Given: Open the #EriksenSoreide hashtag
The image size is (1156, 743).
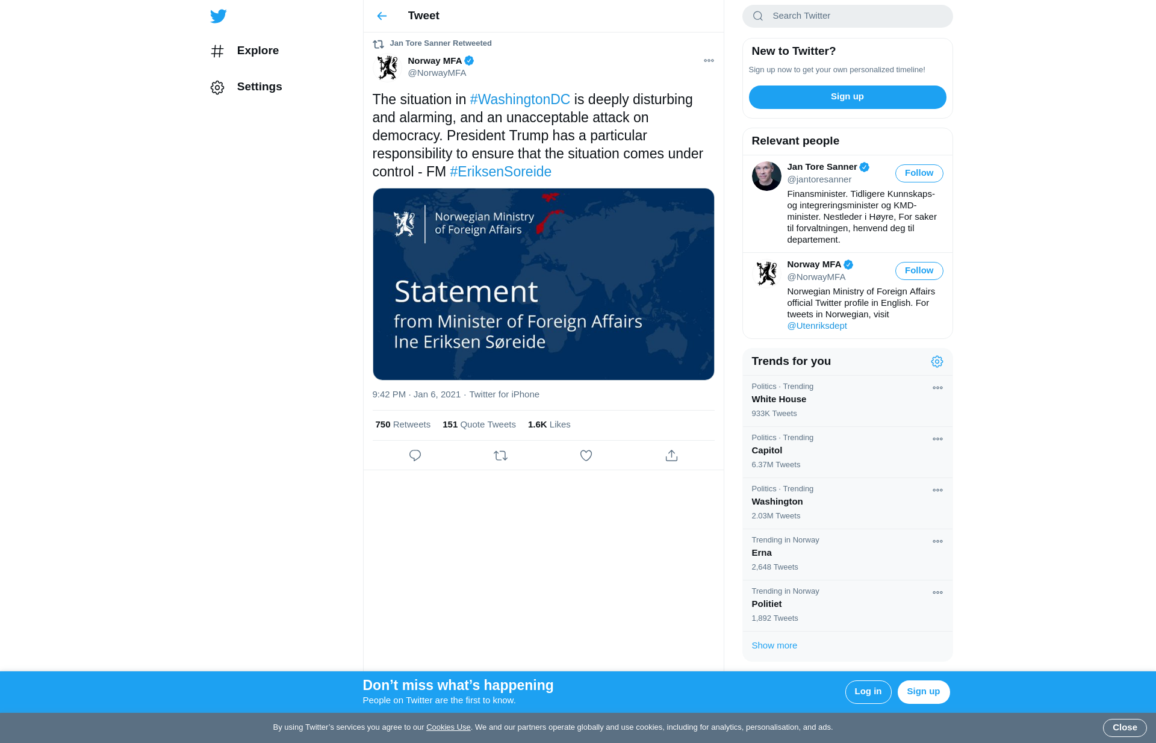Looking at the screenshot, I should coord(500,172).
